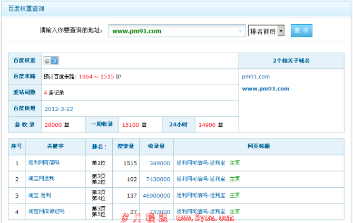The width and height of the screenshot is (353, 223).
Task: Click the Baidu weight 3 paw badge
Action: [x=51, y=60]
